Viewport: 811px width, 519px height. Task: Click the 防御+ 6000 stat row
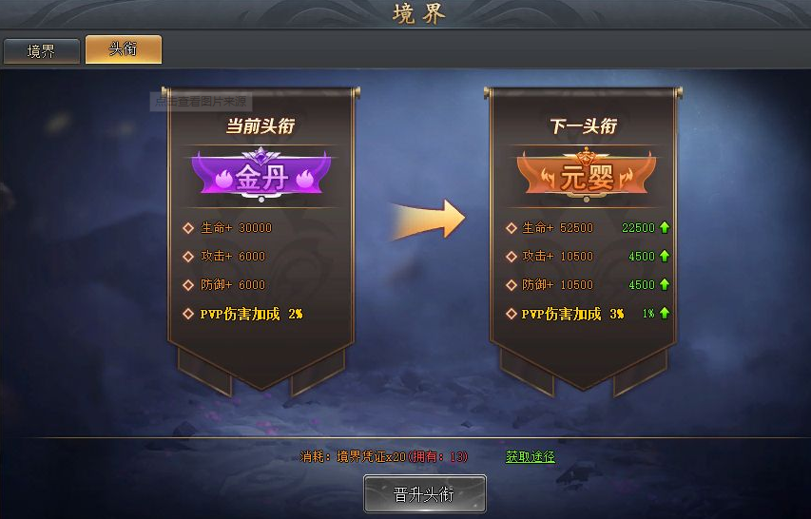(x=224, y=285)
